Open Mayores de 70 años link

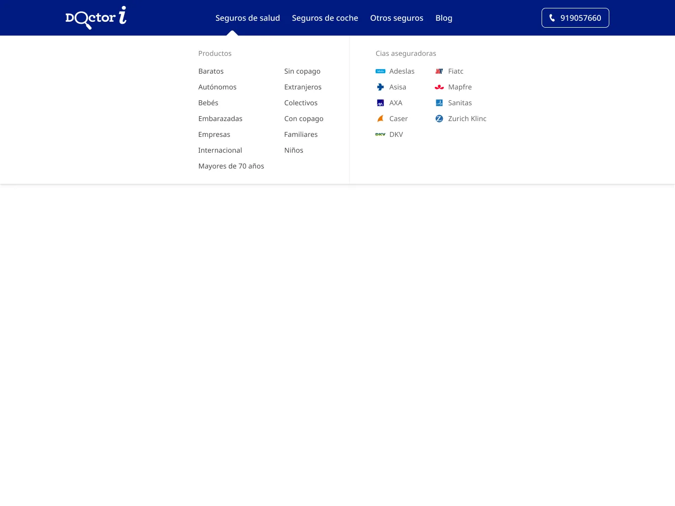click(x=231, y=166)
